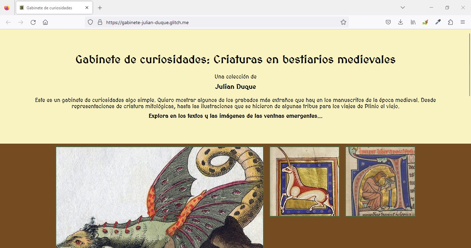Click the author name 'Julian Duque'
Viewport: 471px width, 248px height.
235,87
